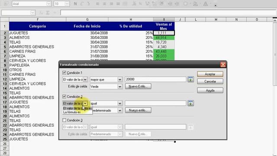Open Condición 2 'igual' operator dropdown
This screenshot has height=156, width=277.
pyautogui.click(x=120, y=104)
